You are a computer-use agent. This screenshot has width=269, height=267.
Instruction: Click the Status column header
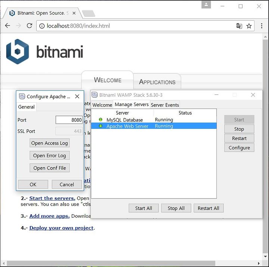coord(185,113)
